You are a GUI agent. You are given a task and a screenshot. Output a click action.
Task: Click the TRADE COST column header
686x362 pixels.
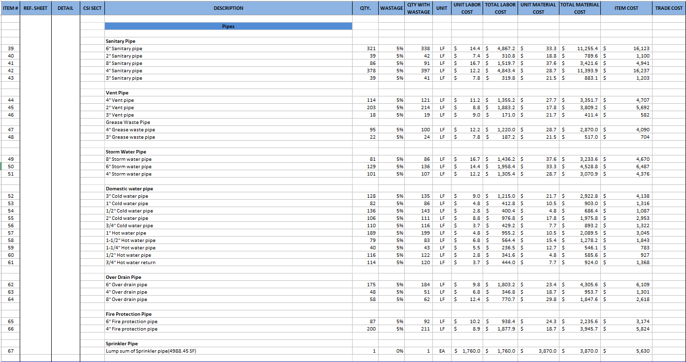(x=669, y=8)
